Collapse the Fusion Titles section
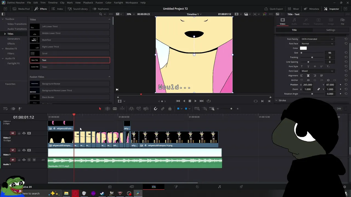This screenshot has height=197, width=351. [109, 77]
